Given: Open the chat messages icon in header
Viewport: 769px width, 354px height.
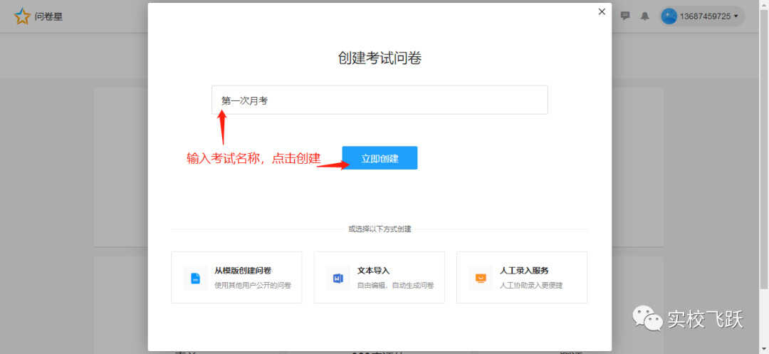Looking at the screenshot, I should [625, 16].
